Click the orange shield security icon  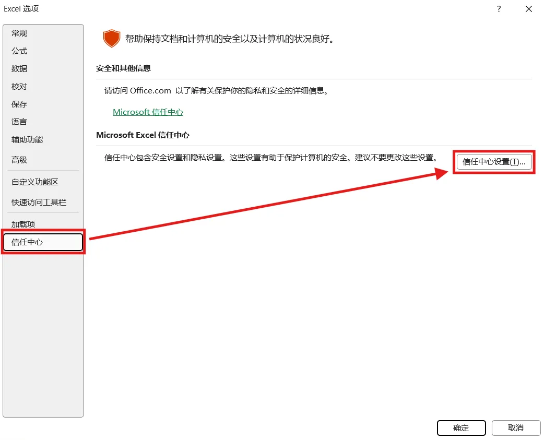[111, 39]
